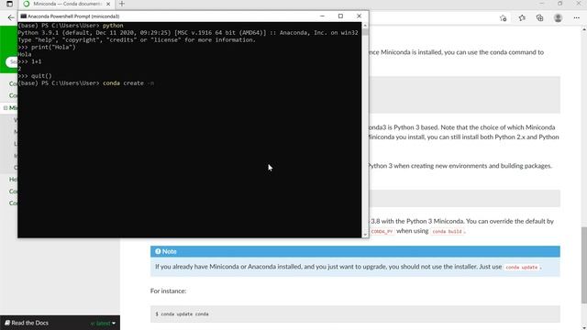Image resolution: width=587 pixels, height=330 pixels.
Task: Click the CONDA_PY inline code
Action: click(x=382, y=231)
